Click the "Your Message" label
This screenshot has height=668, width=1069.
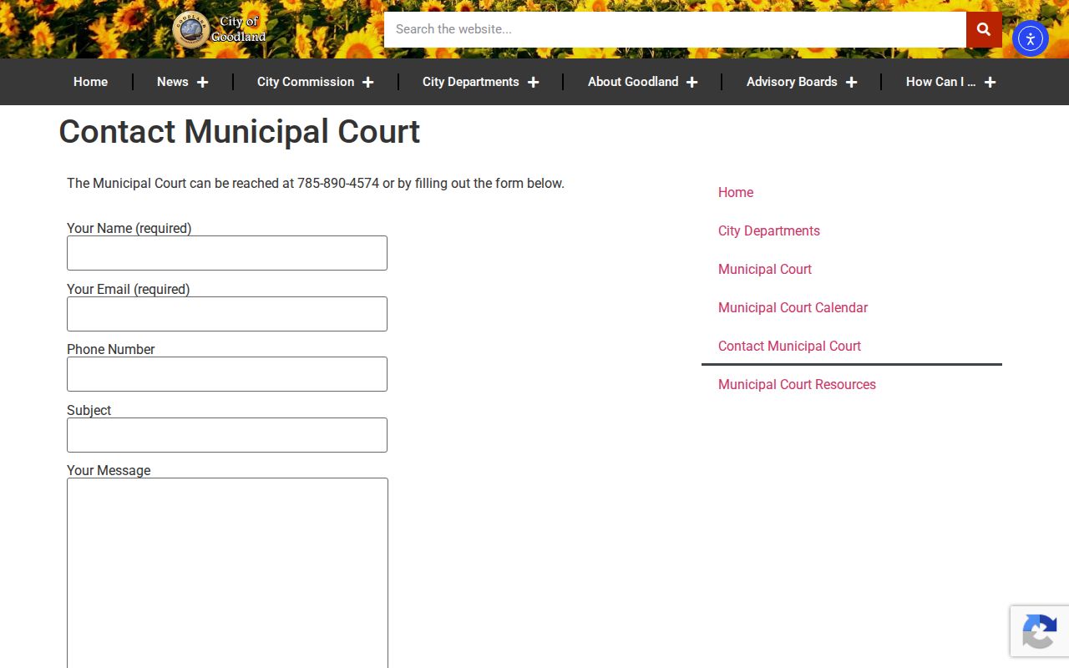click(x=109, y=470)
